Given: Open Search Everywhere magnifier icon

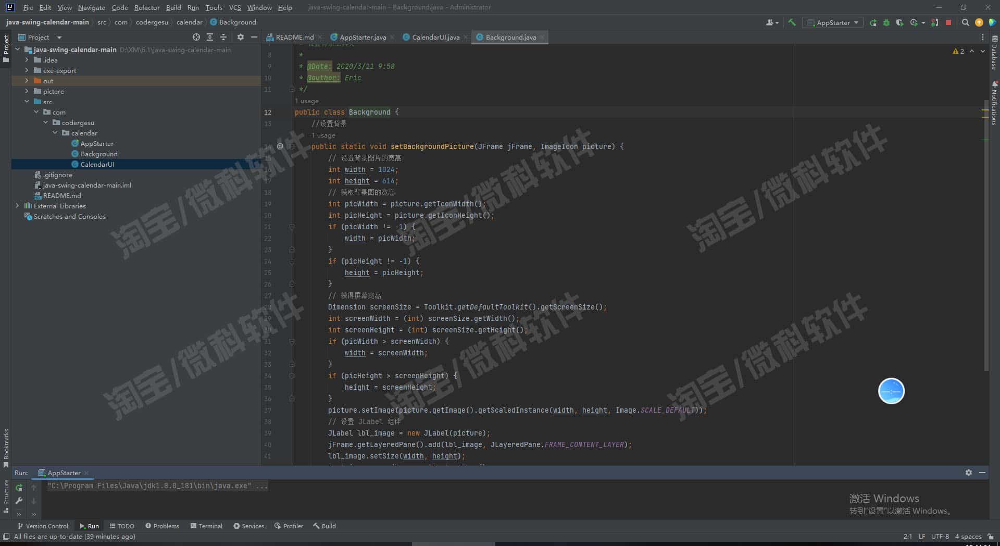Looking at the screenshot, I should 965,22.
